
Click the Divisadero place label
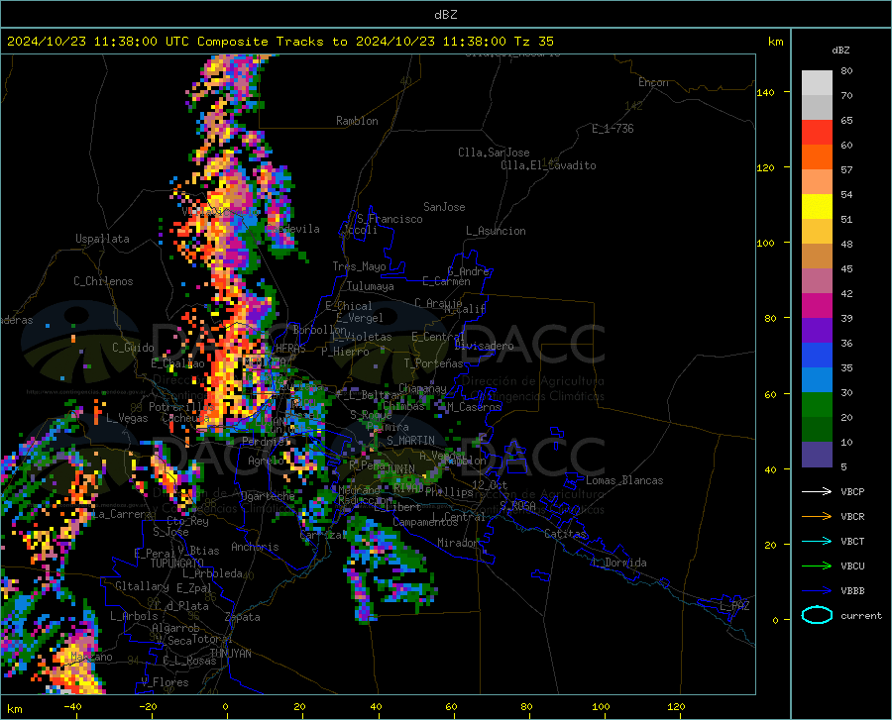click(x=484, y=346)
